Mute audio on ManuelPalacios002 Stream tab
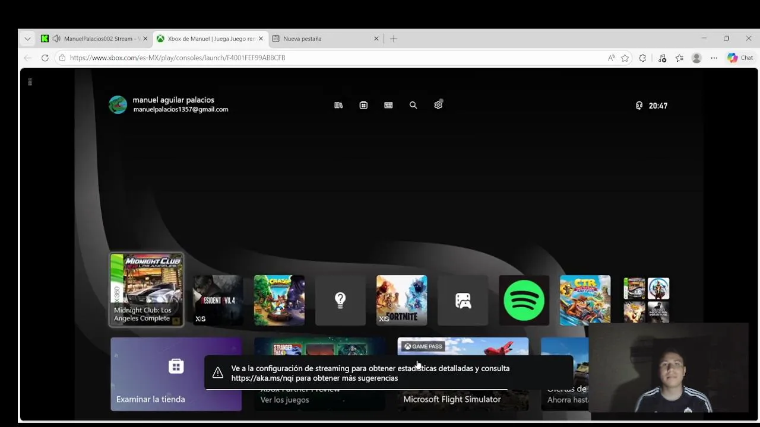This screenshot has height=427, width=760. click(56, 39)
